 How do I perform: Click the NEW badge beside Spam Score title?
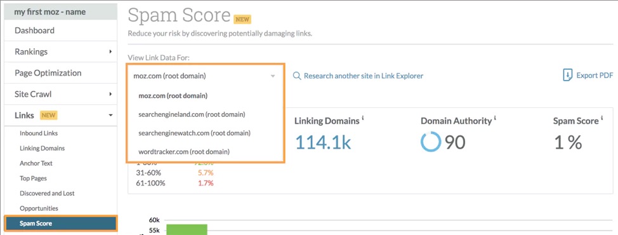pos(242,19)
